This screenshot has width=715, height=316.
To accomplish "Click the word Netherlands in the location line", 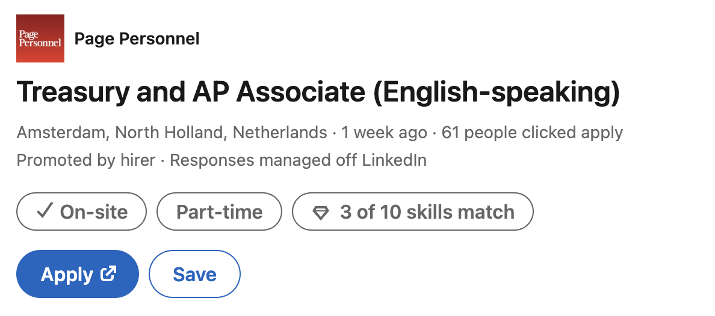I will [280, 133].
